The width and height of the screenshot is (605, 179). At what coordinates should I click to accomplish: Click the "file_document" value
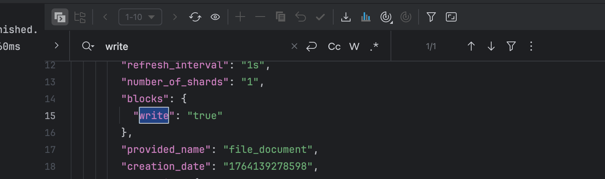(x=268, y=149)
